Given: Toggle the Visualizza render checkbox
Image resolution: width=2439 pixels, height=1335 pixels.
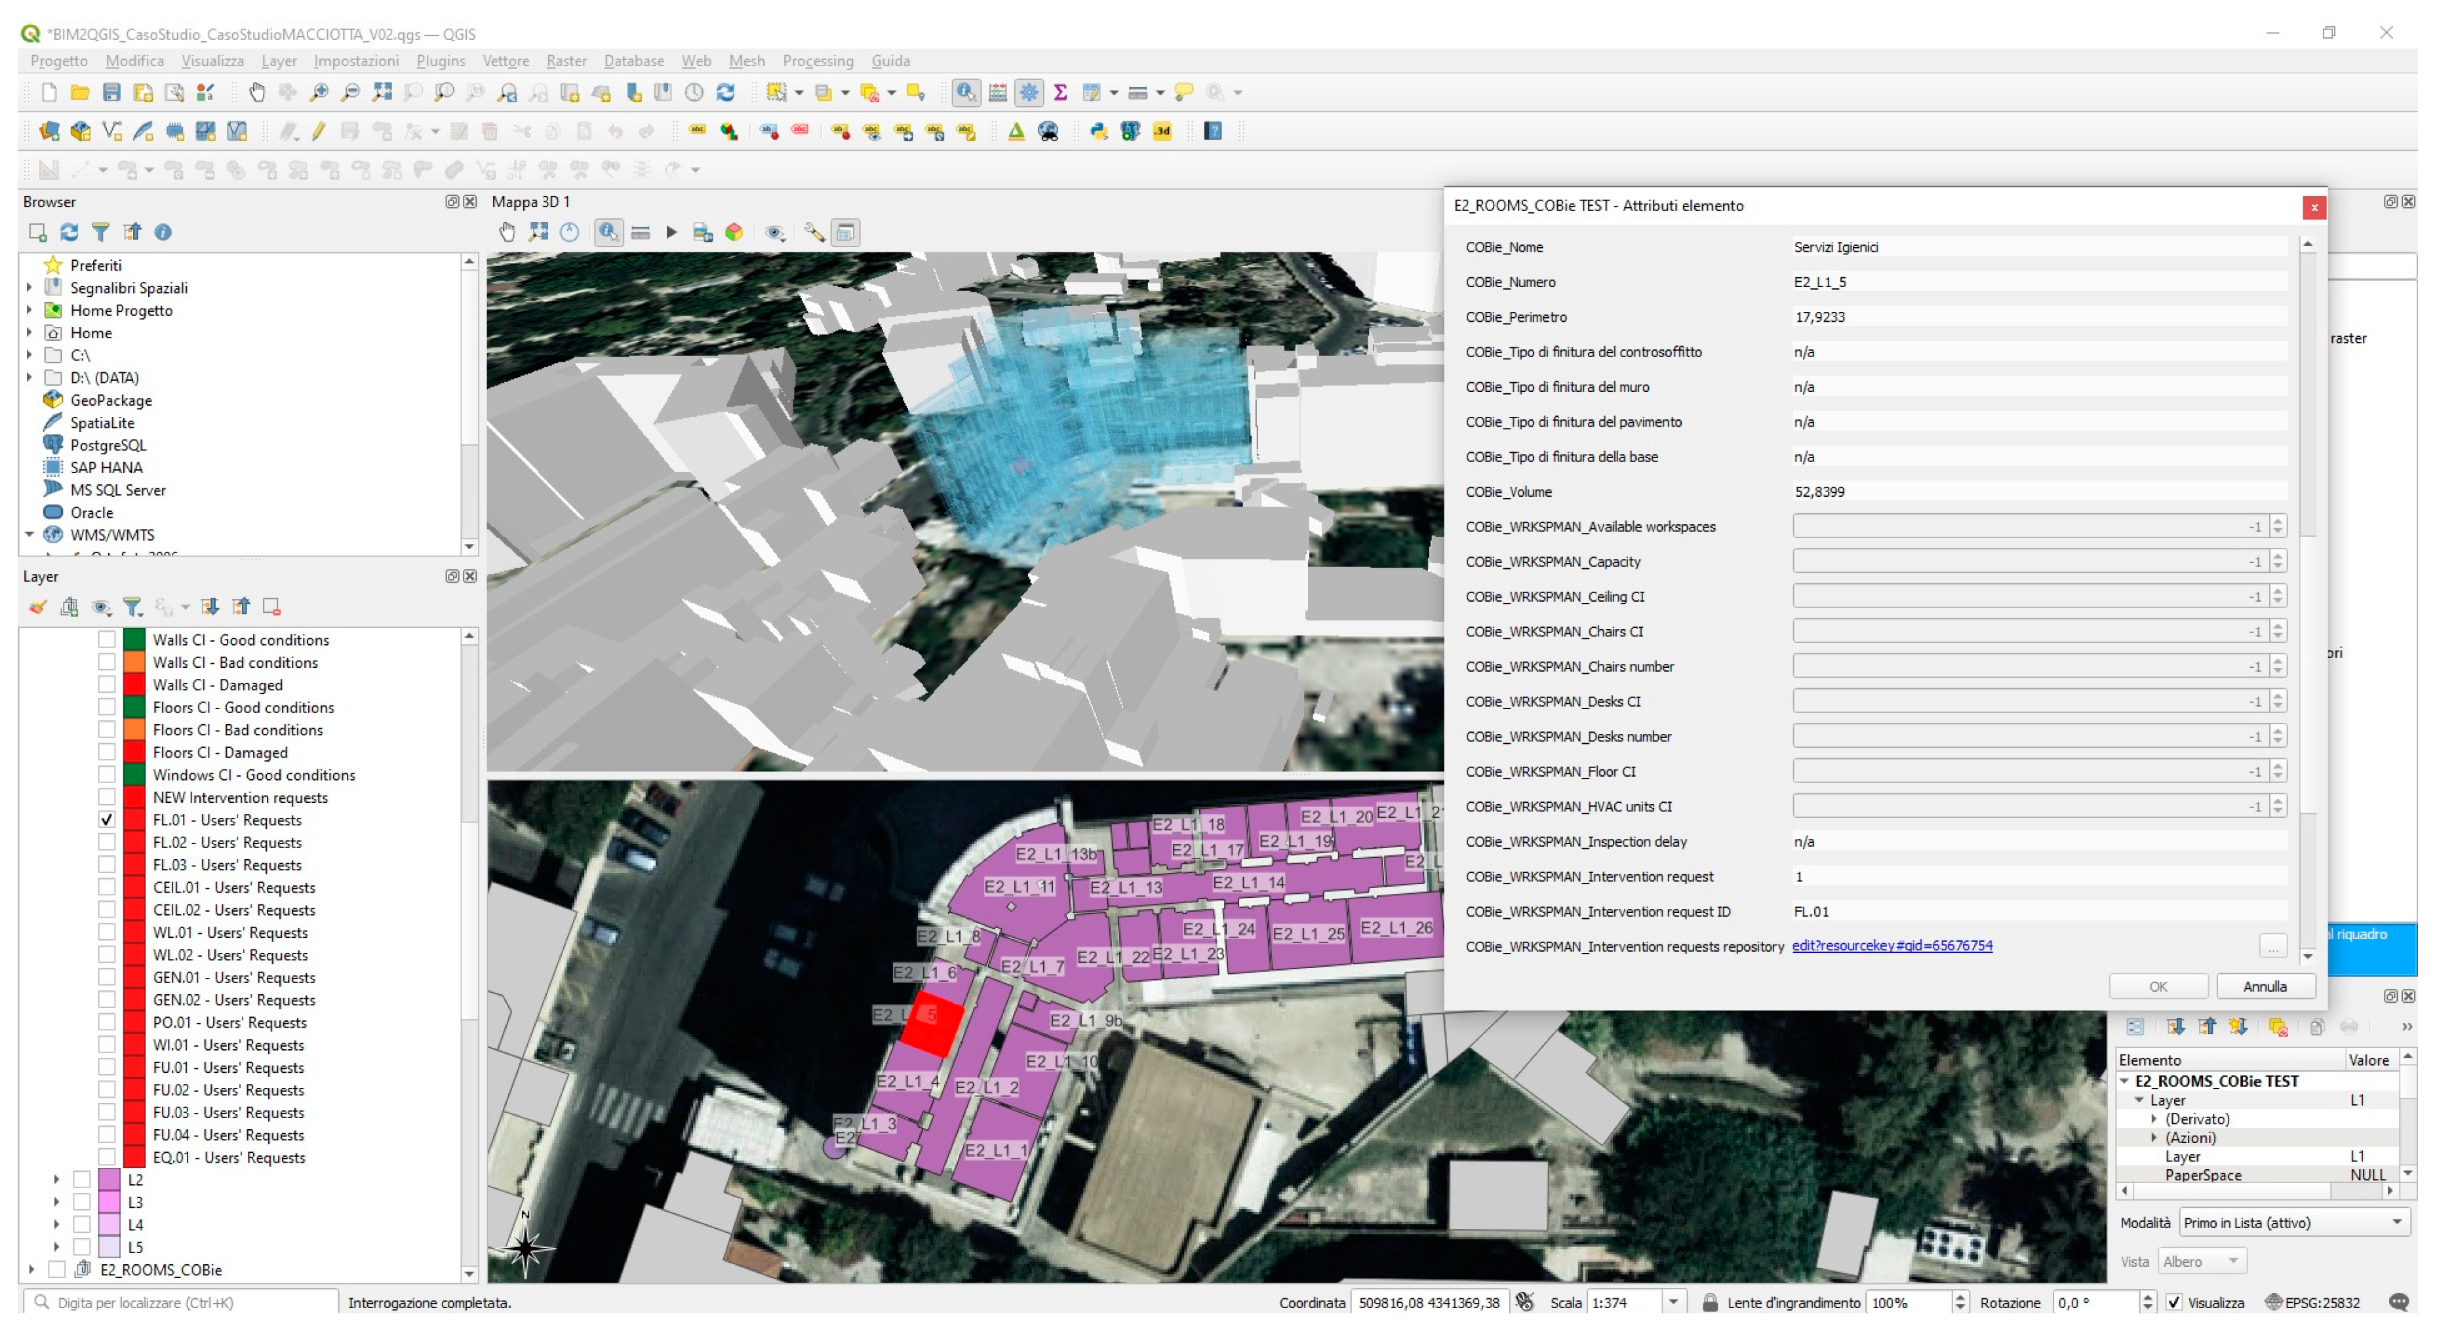Looking at the screenshot, I should (x=2175, y=1303).
